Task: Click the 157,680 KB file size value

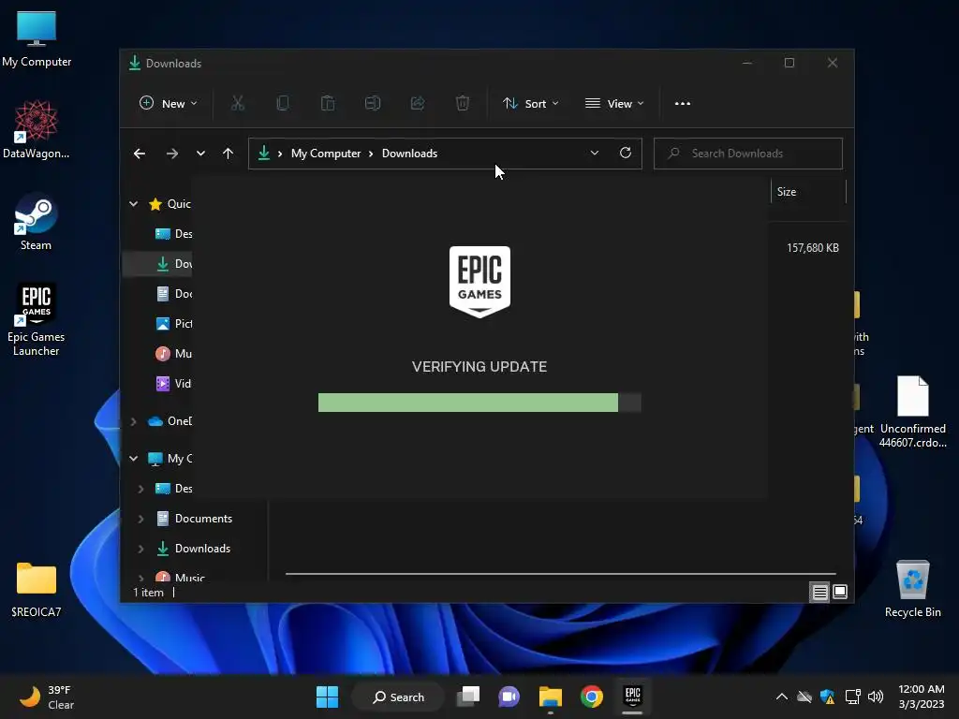Action: (812, 247)
